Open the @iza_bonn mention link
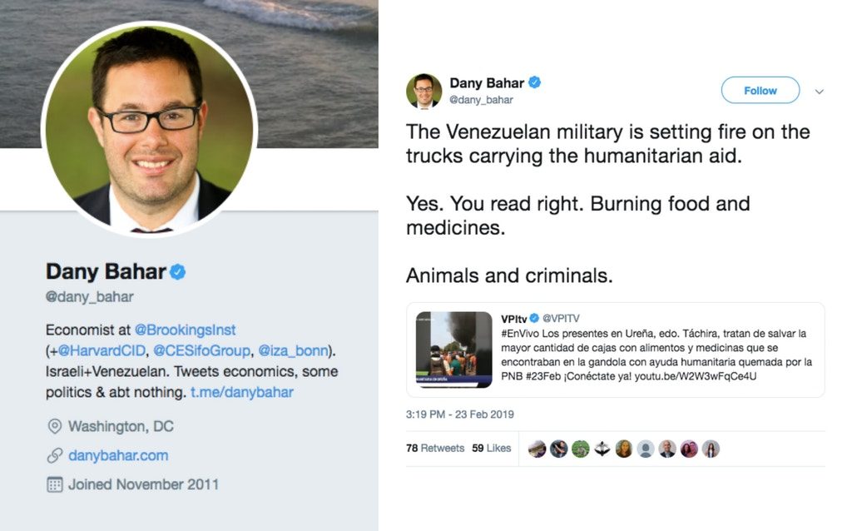This screenshot has width=852, height=531. pyautogui.click(x=294, y=350)
